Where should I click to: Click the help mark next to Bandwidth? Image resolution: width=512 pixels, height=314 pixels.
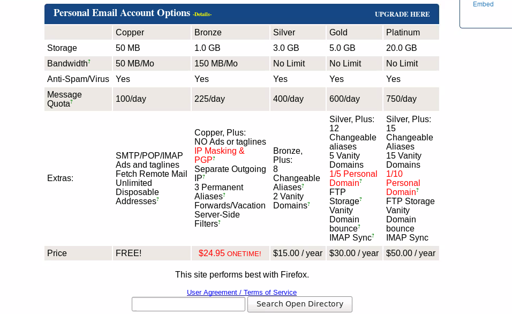click(89, 61)
